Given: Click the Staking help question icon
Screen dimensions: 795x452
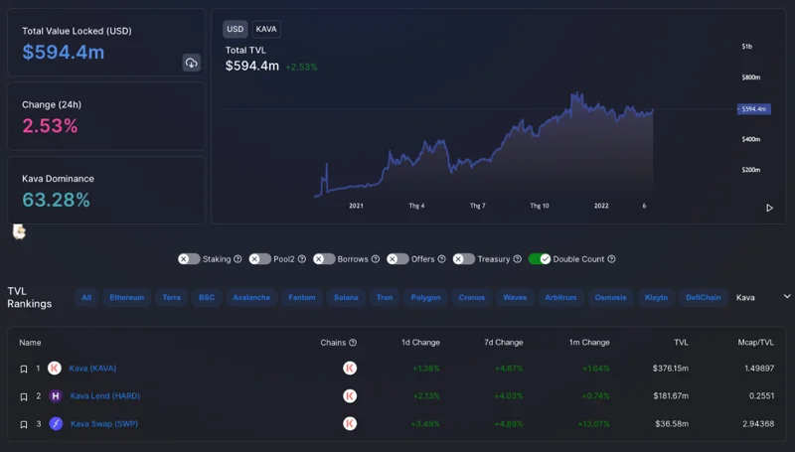Looking at the screenshot, I should click(x=238, y=259).
